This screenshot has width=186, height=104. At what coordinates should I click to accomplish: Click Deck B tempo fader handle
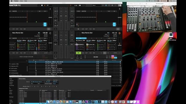pyautogui.click(x=119, y=17)
